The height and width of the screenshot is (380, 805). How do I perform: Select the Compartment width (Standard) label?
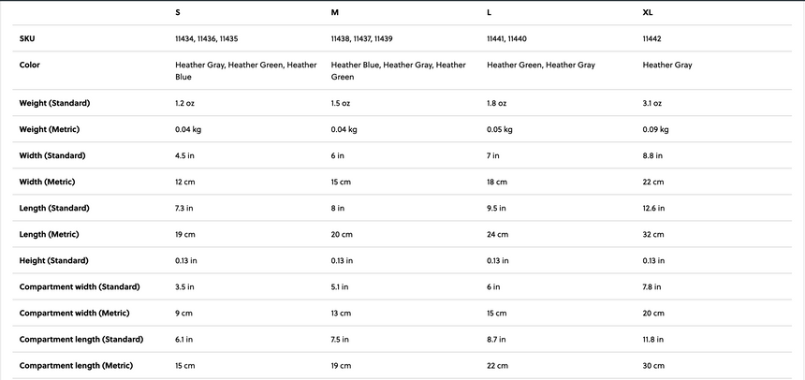79,286
